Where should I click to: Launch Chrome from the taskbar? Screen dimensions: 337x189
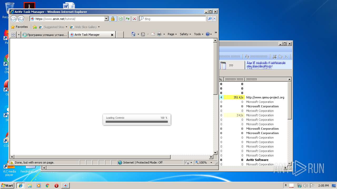(x=47, y=186)
